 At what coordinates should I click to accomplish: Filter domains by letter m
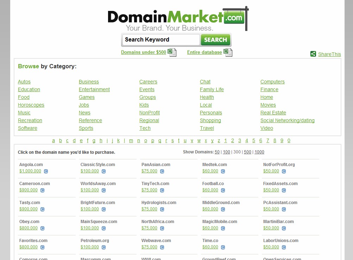pyautogui.click(x=131, y=141)
